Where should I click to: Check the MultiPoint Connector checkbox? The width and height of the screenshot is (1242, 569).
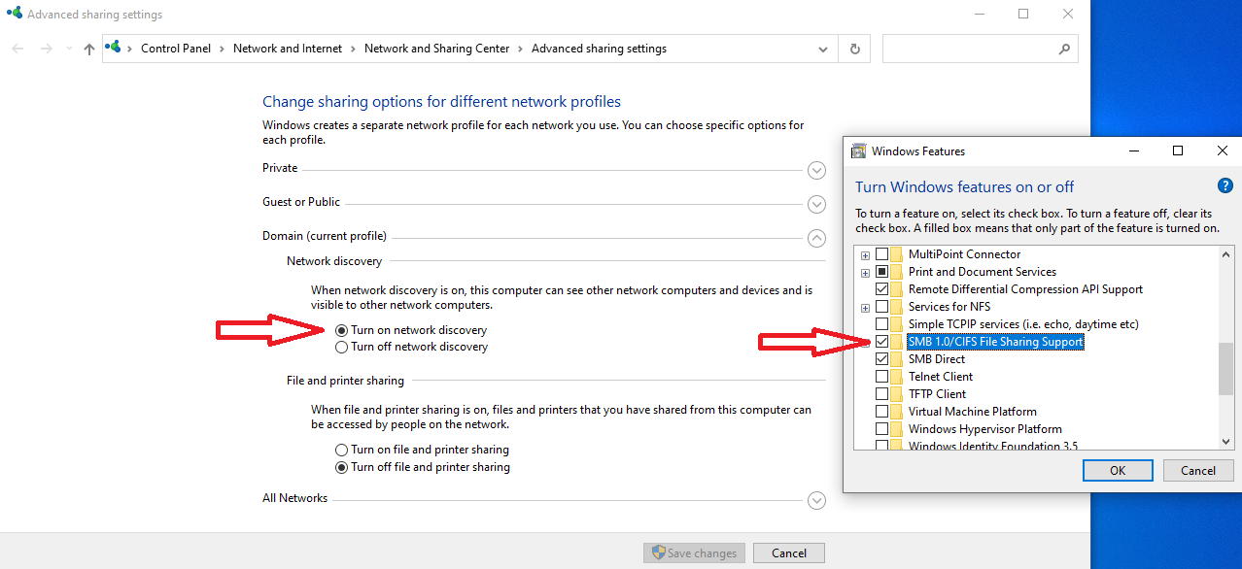click(881, 254)
